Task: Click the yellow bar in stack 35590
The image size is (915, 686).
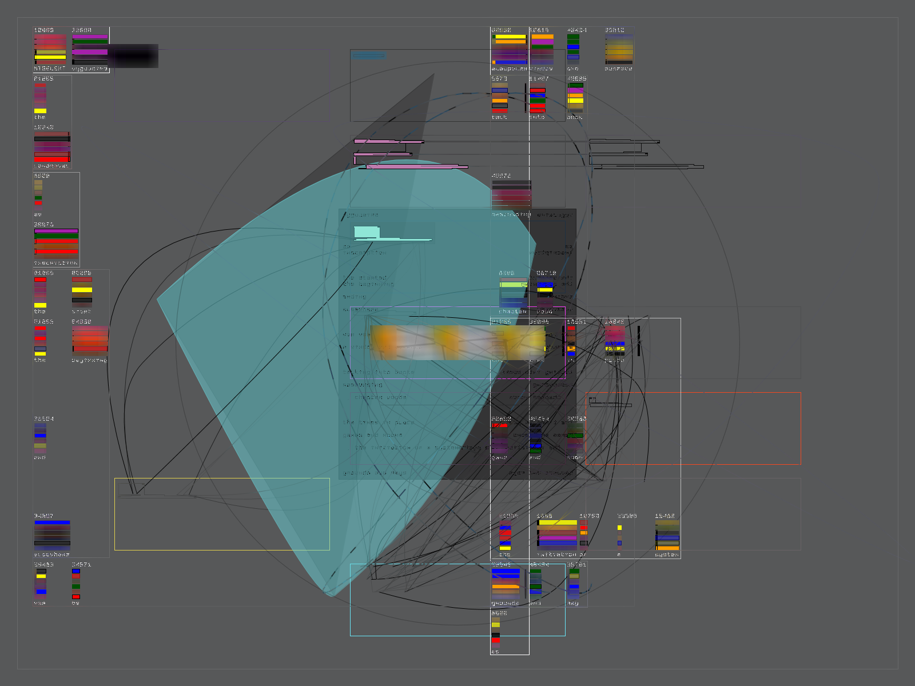Action: pyautogui.click(x=619, y=528)
